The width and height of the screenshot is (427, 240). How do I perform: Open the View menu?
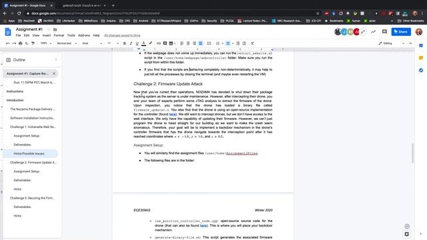[x=36, y=35]
